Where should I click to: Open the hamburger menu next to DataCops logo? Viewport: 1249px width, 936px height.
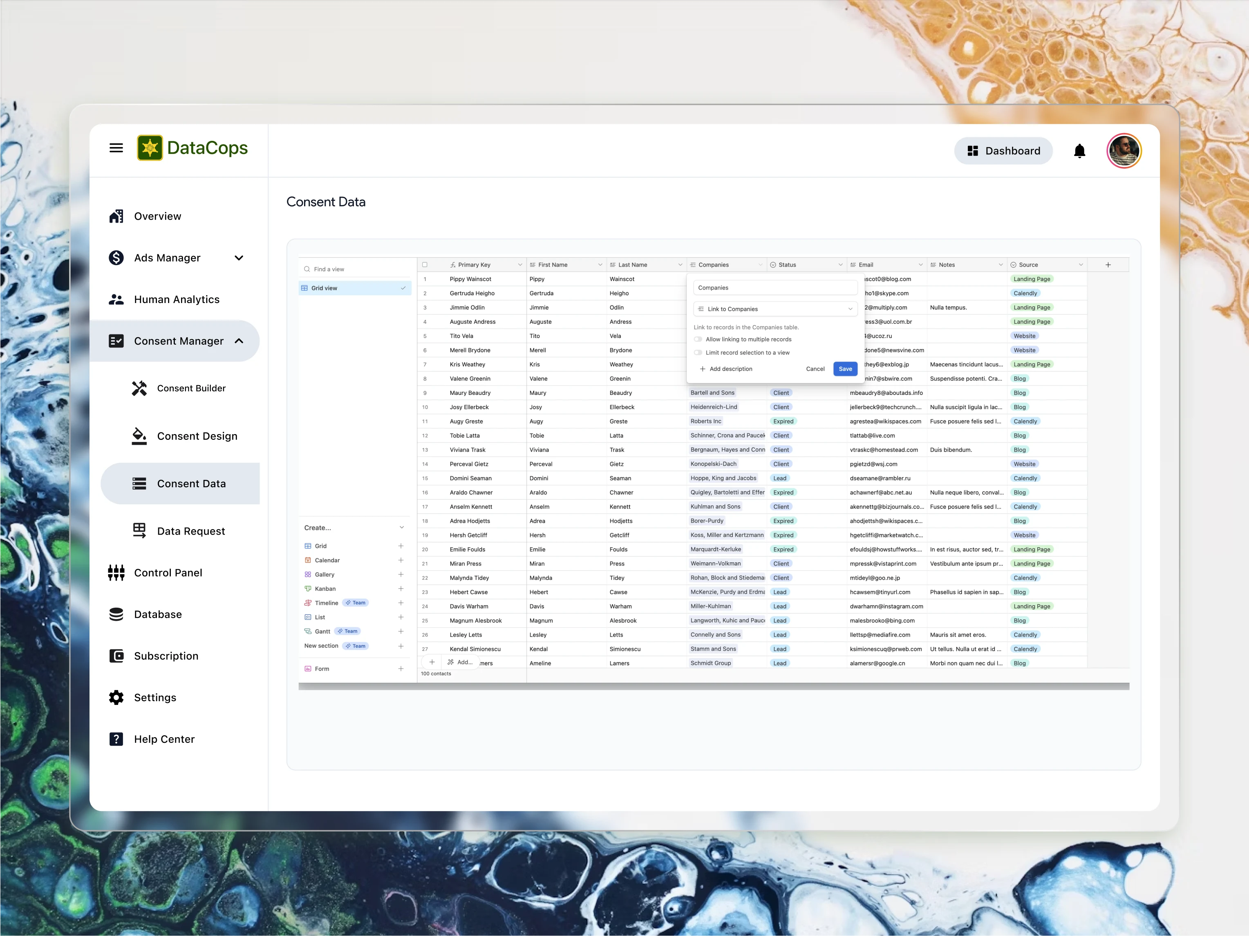tap(116, 148)
